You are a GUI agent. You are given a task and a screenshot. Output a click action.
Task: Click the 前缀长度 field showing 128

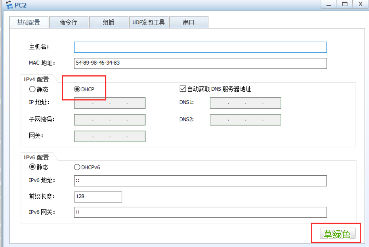coord(98,197)
